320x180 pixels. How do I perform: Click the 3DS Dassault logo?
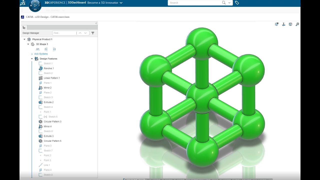tap(23, 3)
